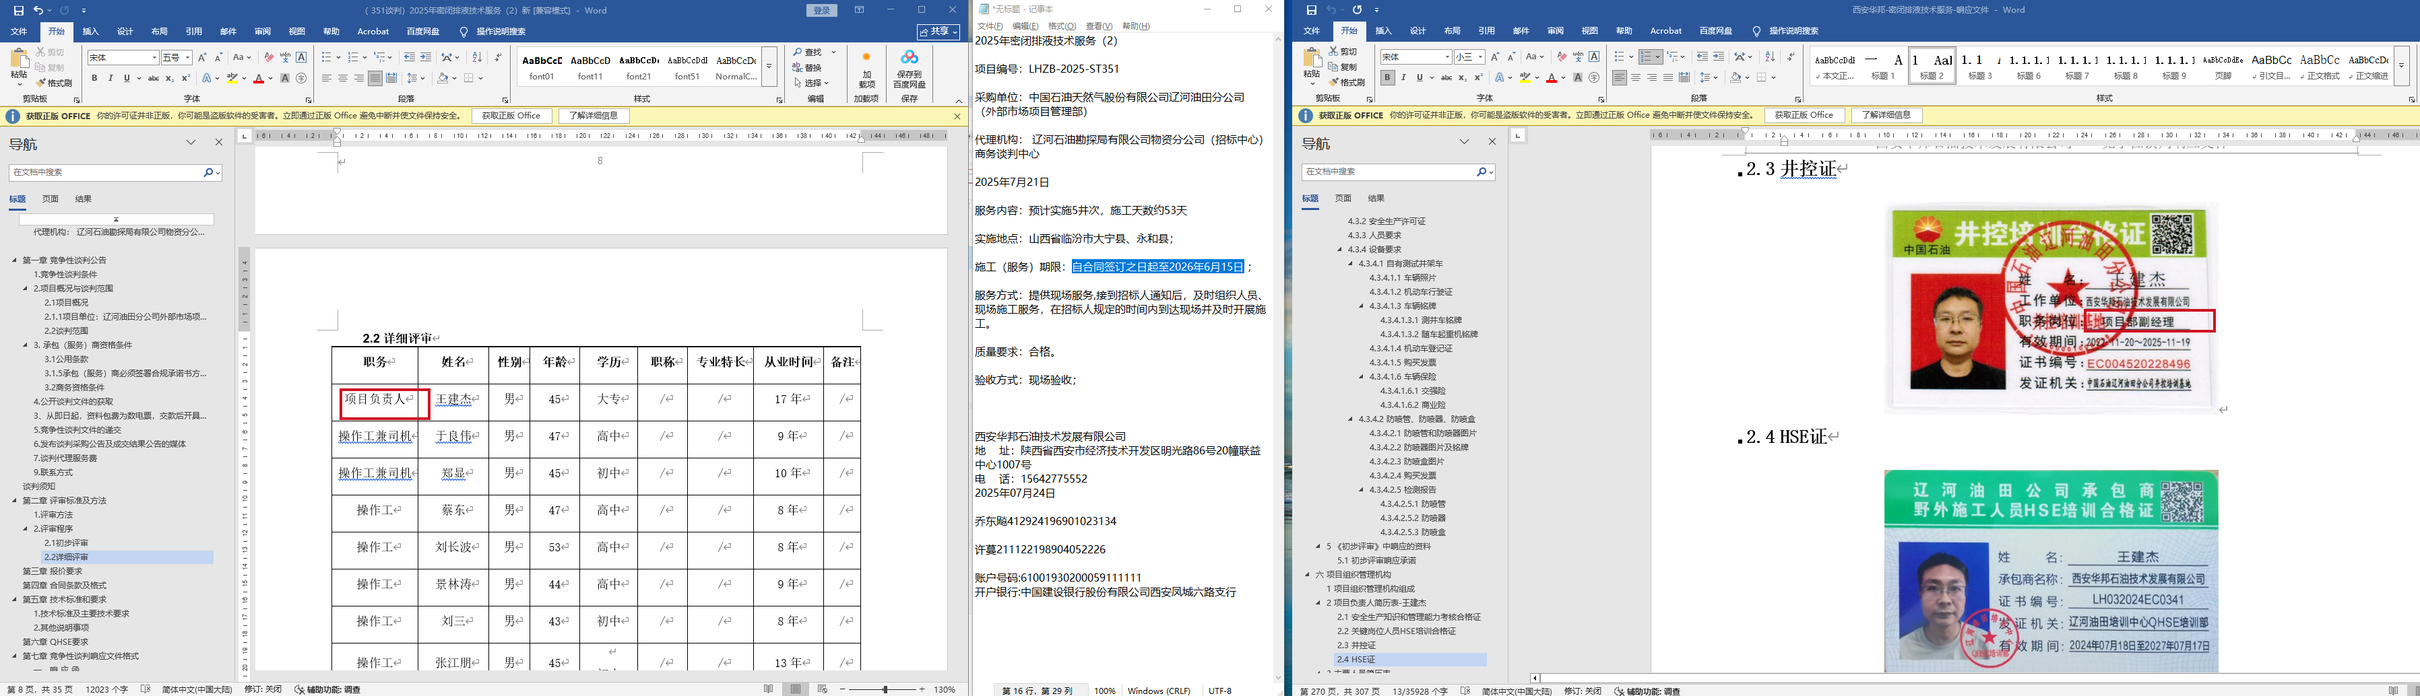Toggle Italic in right Word ribbon
Viewport: 2420px width, 696px height.
[x=1403, y=78]
